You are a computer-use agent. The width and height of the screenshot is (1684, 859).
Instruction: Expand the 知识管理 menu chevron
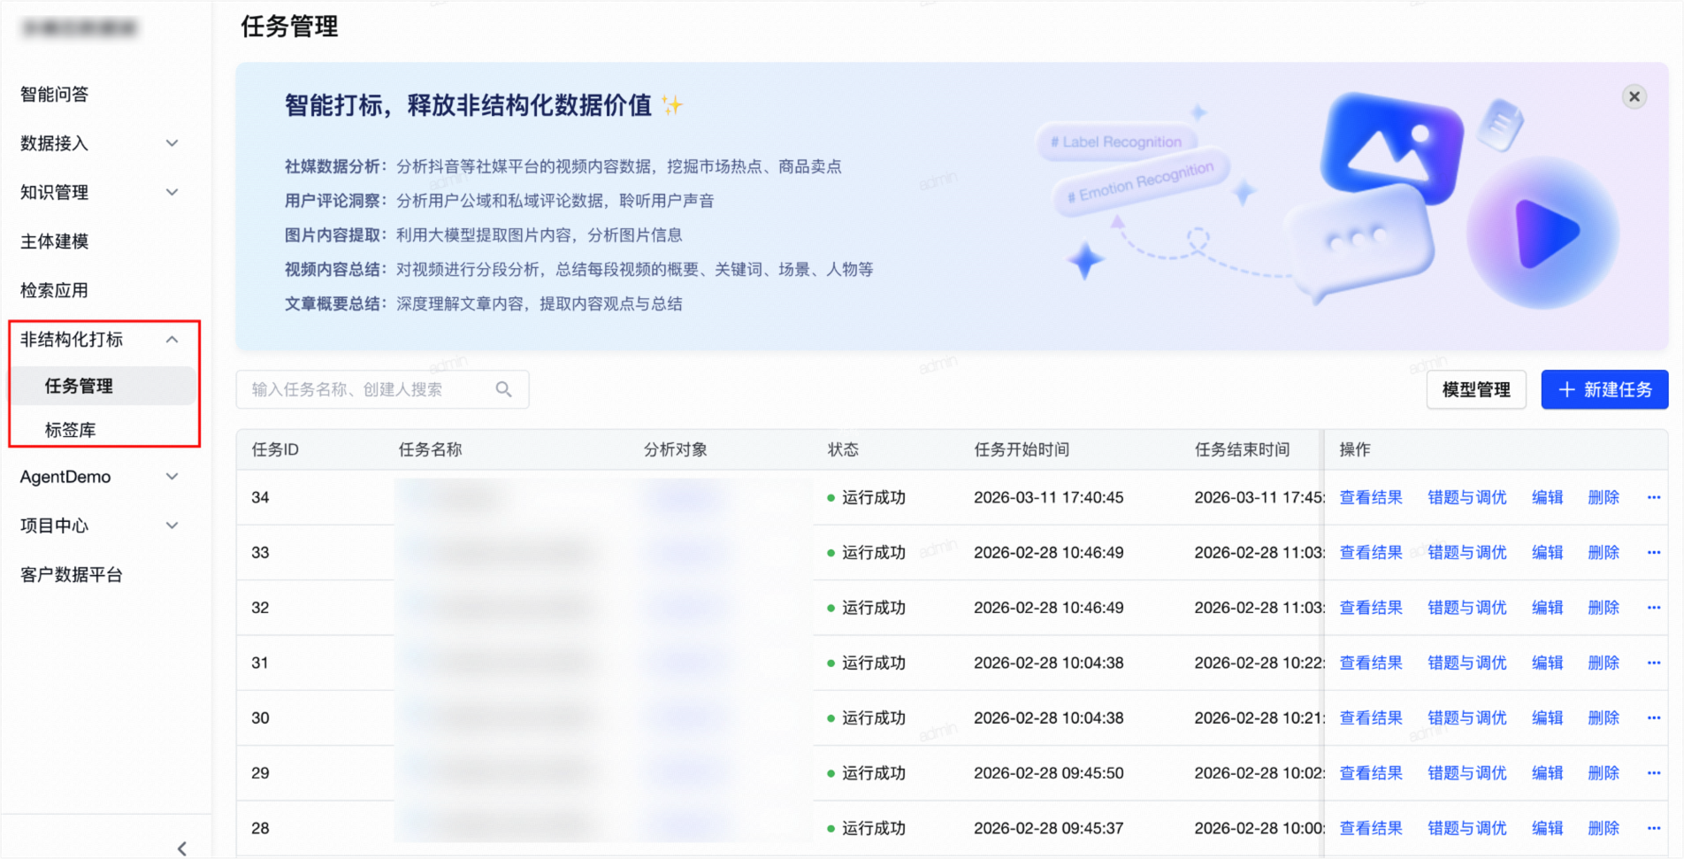(x=172, y=192)
